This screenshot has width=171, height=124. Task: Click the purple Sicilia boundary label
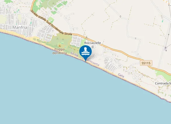pos(74,54)
